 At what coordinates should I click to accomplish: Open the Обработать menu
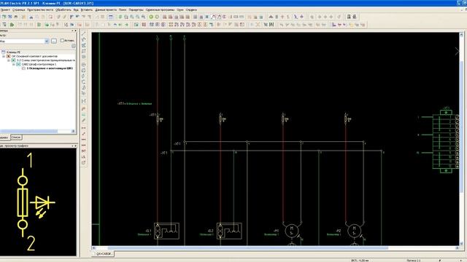pos(63,9)
